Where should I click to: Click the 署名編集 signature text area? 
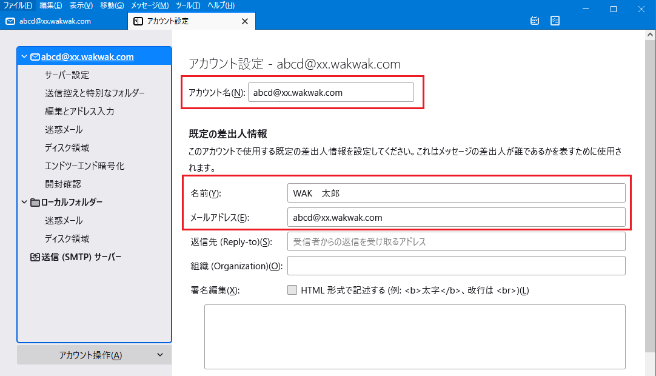415,337
